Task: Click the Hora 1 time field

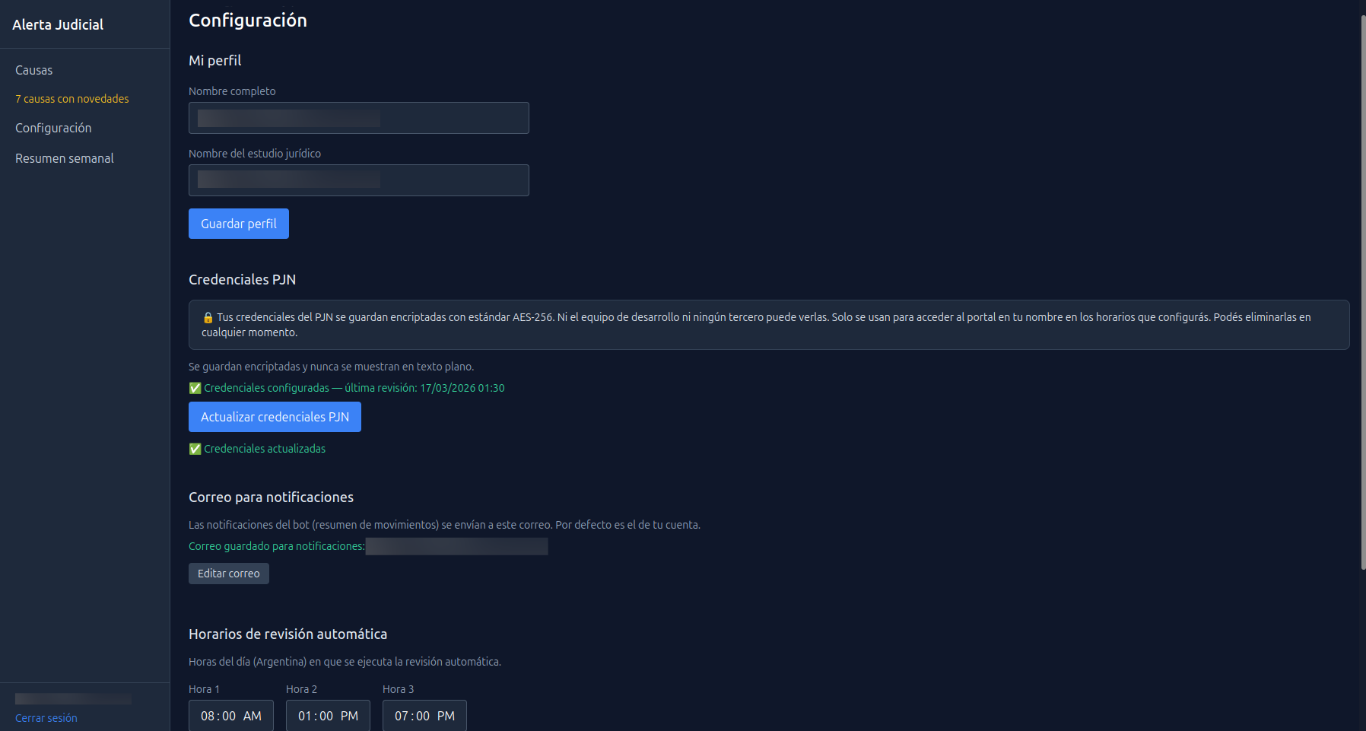Action: (x=230, y=715)
